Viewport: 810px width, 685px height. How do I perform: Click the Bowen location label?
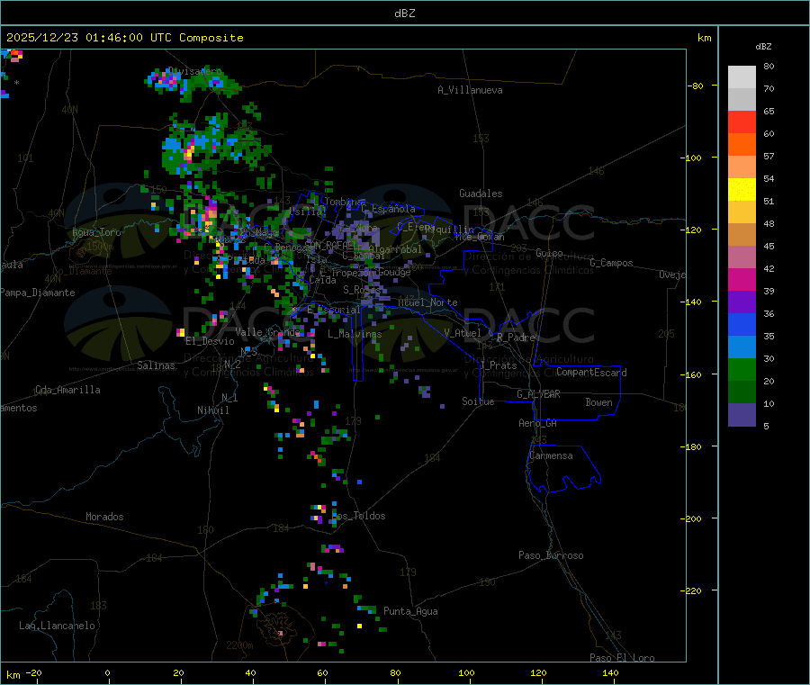[x=599, y=402]
